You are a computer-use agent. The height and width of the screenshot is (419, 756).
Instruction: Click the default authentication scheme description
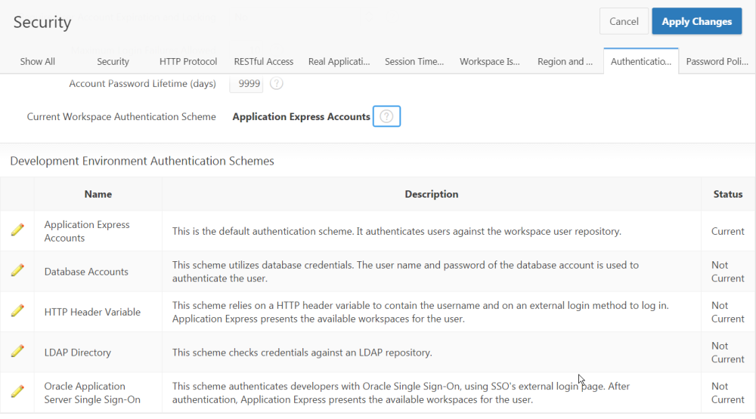point(396,231)
